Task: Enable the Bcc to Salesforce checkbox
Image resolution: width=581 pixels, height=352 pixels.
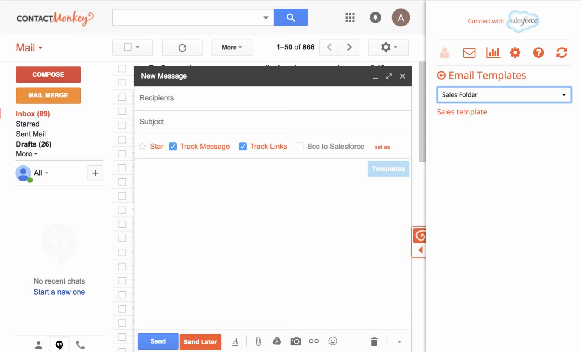Action: coord(300,146)
